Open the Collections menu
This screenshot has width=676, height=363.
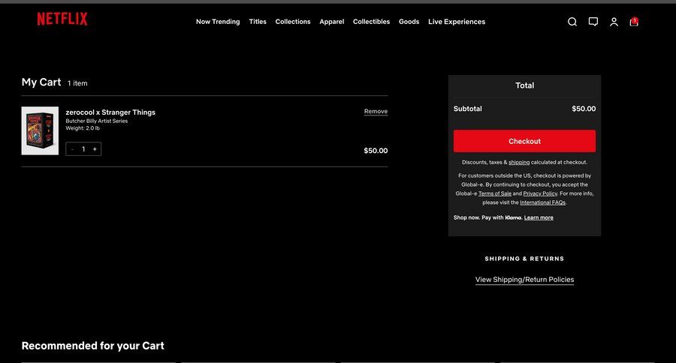pyautogui.click(x=293, y=22)
